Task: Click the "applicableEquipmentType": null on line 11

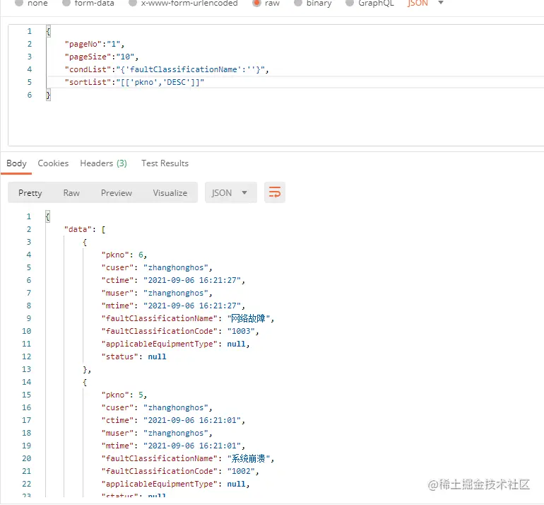Action: pos(175,344)
